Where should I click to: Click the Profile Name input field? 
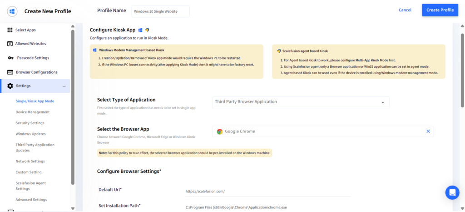pyautogui.click(x=160, y=11)
